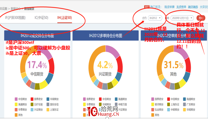
Task: Click the 17.4% value in the 成交持仓 donut
Action: [x=37, y=65]
